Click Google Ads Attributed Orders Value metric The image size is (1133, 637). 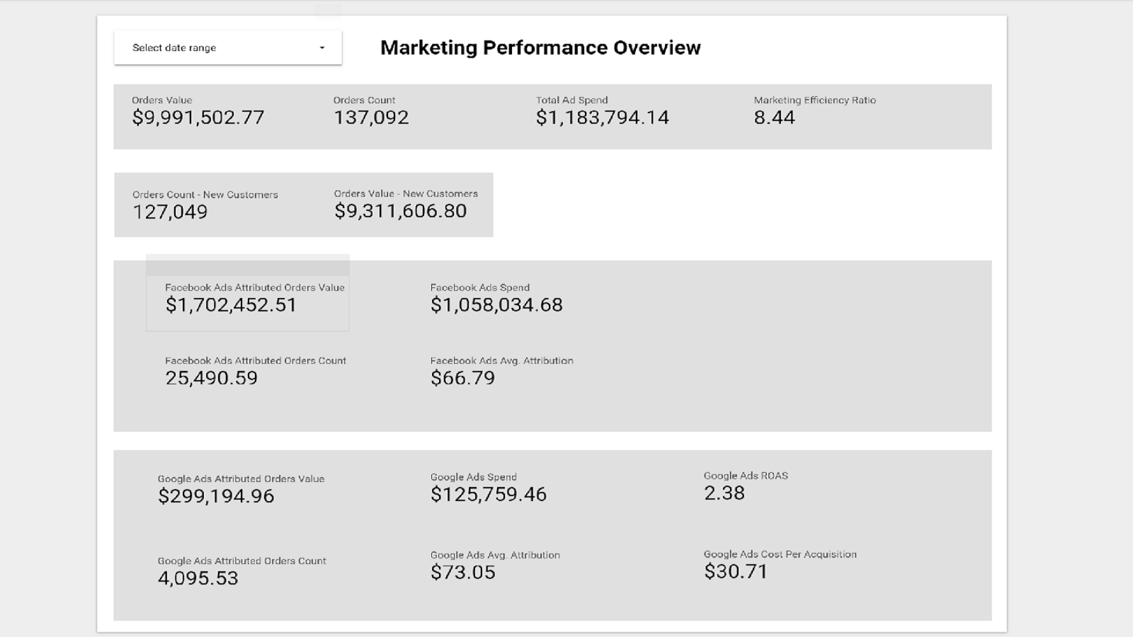click(241, 490)
